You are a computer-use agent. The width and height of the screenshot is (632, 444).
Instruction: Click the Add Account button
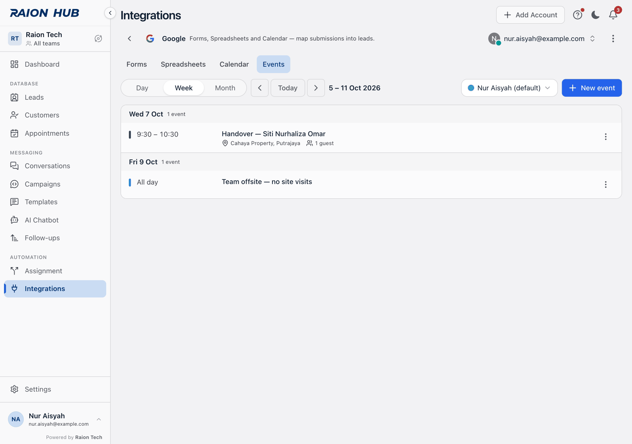click(530, 15)
